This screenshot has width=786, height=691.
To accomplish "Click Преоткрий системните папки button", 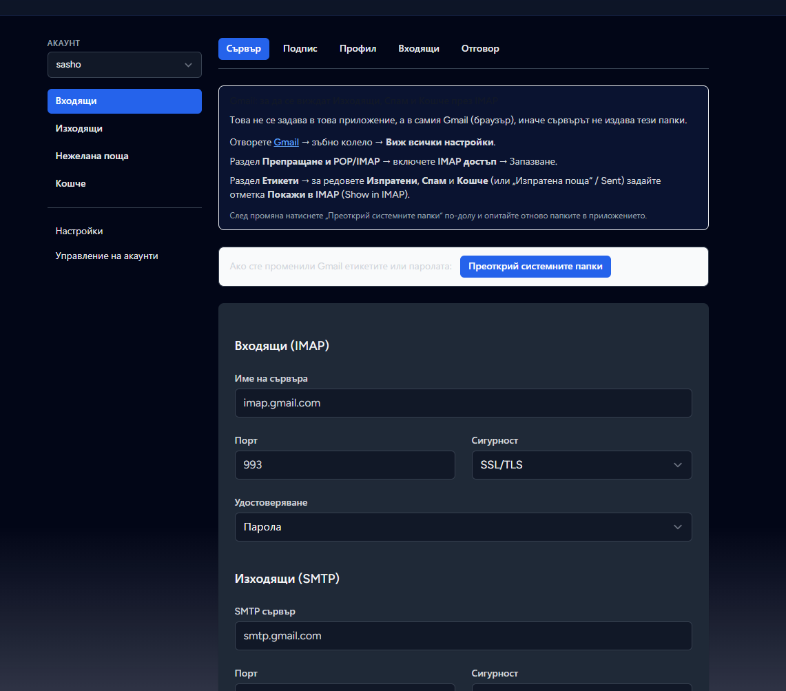I will click(x=535, y=267).
